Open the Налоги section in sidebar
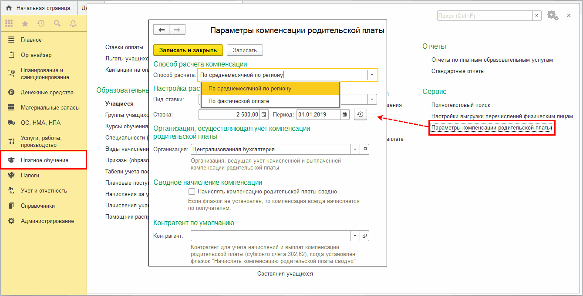This screenshot has height=296, width=583. click(30, 175)
